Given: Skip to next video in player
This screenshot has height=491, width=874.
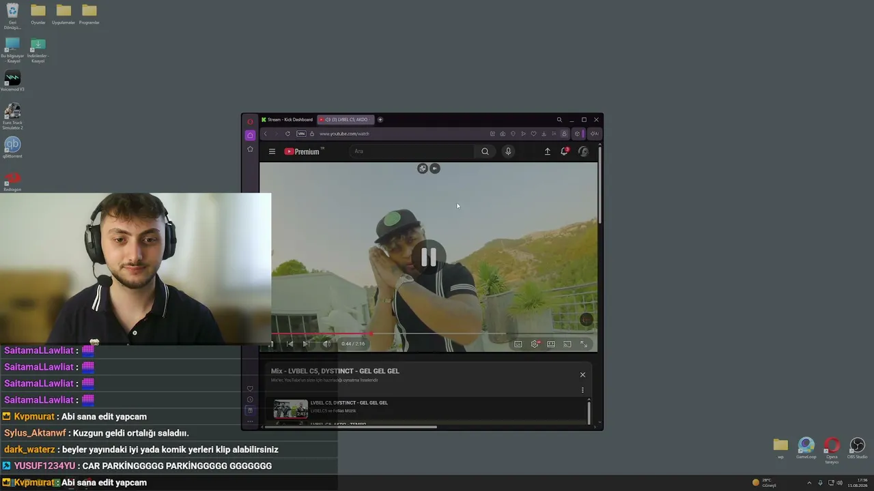Looking at the screenshot, I should [x=306, y=344].
